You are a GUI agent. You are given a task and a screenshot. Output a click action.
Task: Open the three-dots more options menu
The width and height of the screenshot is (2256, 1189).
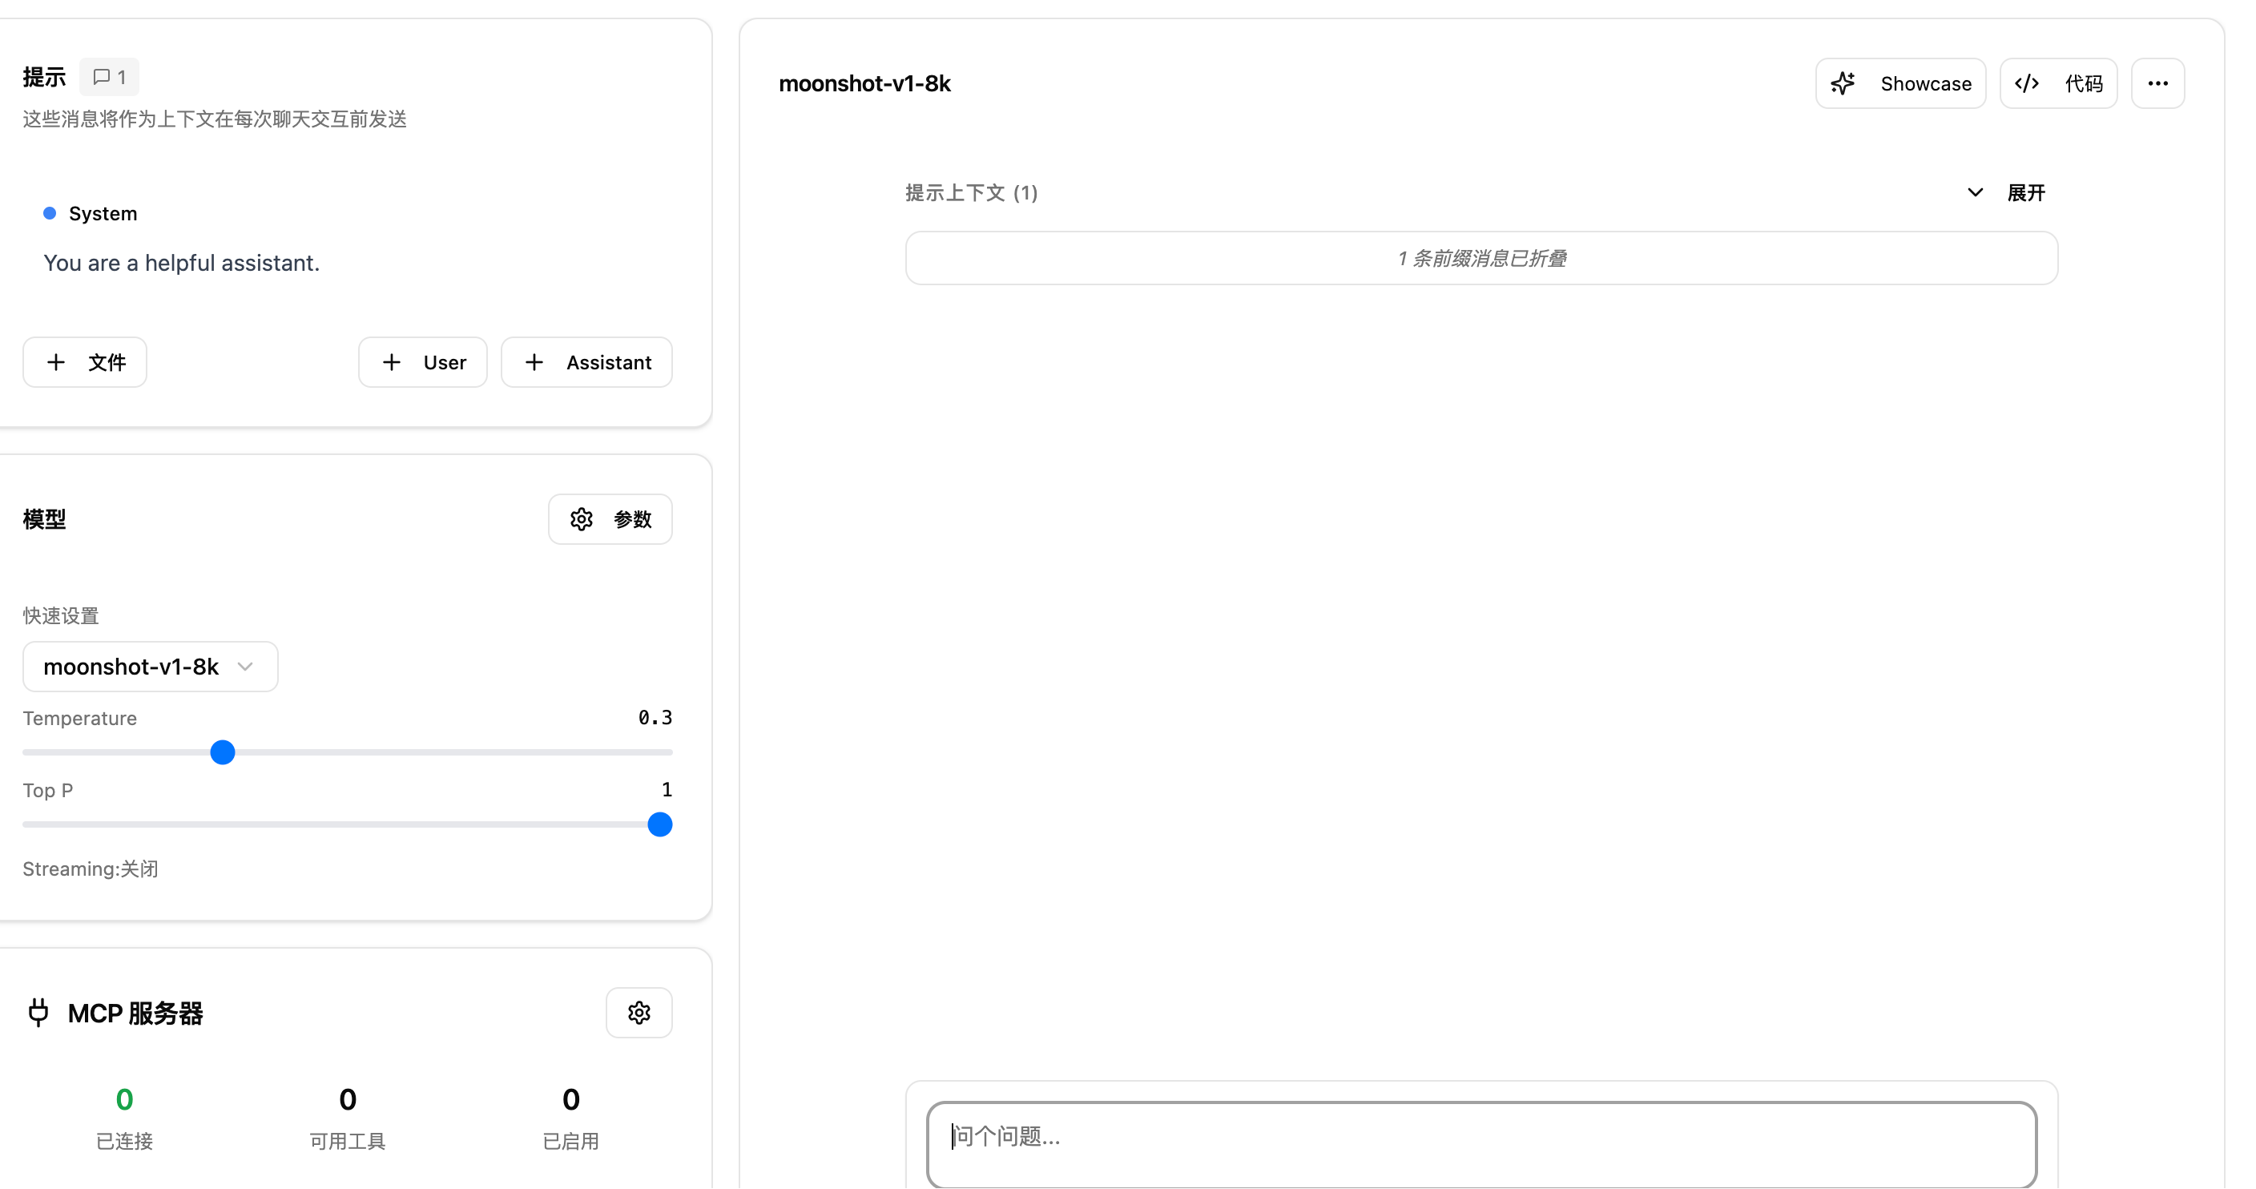coord(2158,83)
